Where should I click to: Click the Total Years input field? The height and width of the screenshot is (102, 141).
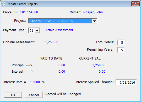coord(121,42)
